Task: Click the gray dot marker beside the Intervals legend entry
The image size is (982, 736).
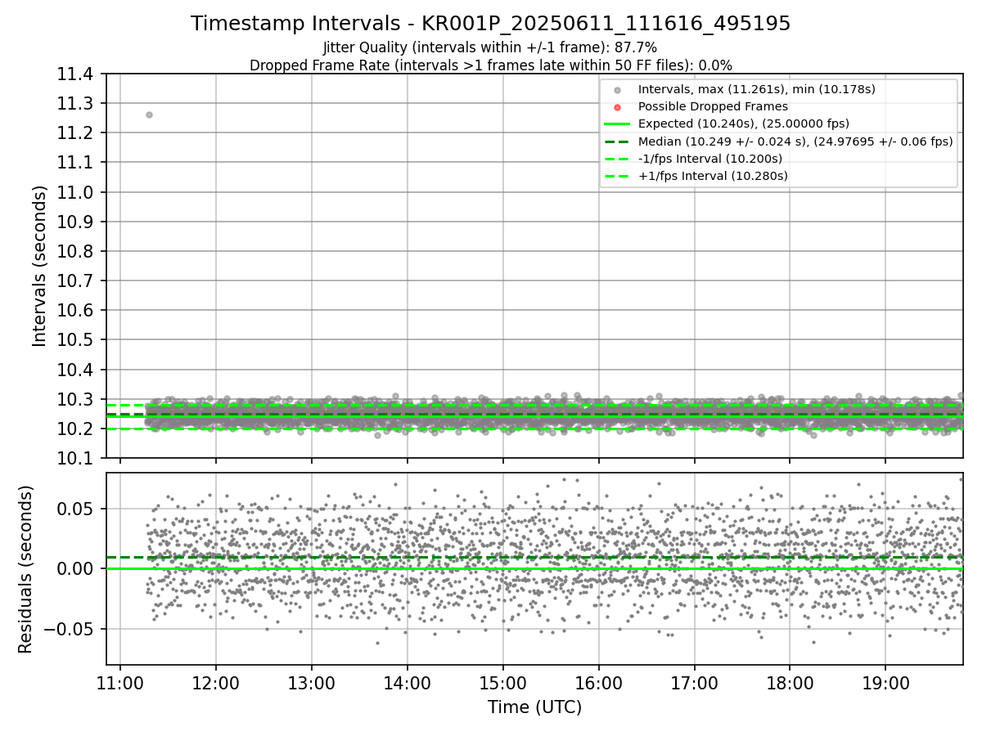Action: click(x=617, y=89)
